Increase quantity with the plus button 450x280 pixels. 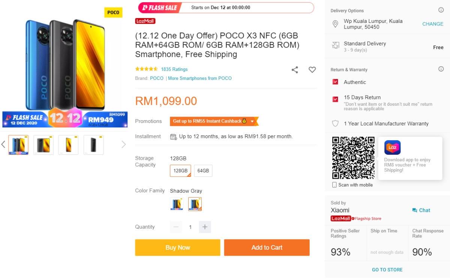click(x=205, y=227)
